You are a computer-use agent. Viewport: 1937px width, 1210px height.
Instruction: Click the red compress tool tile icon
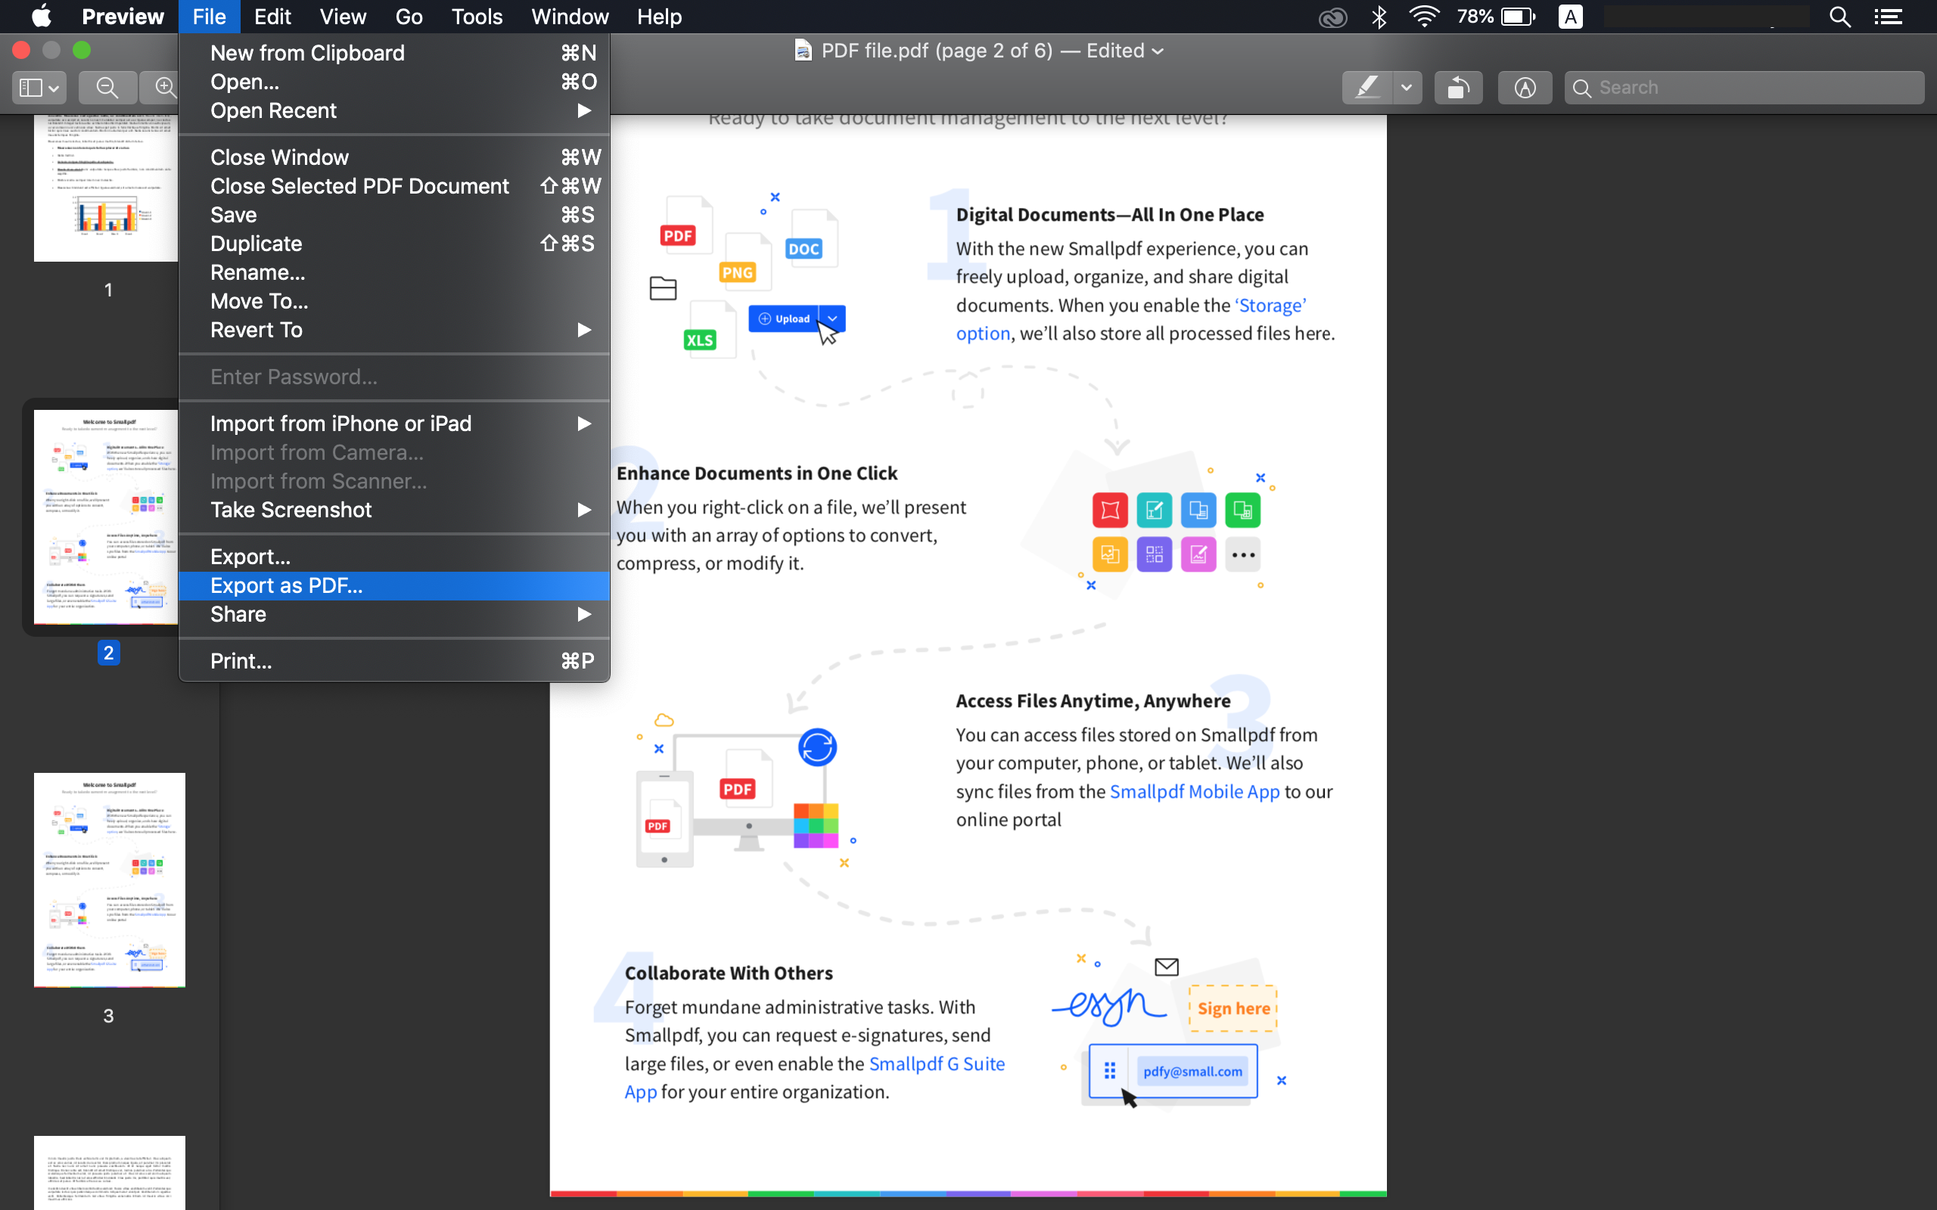(x=1109, y=510)
